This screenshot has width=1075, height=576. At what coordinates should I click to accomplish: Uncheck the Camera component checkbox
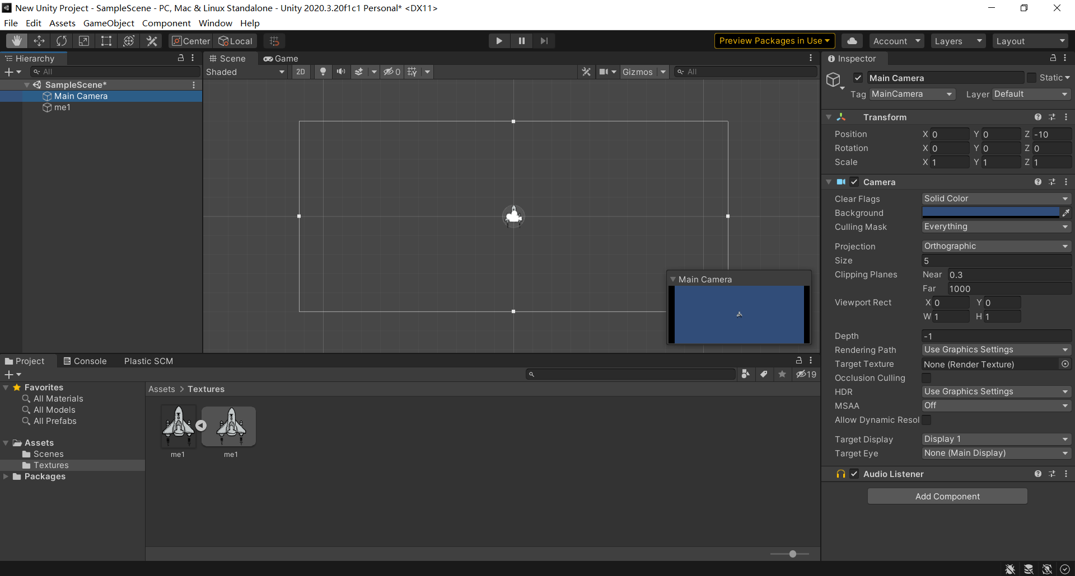click(x=854, y=182)
